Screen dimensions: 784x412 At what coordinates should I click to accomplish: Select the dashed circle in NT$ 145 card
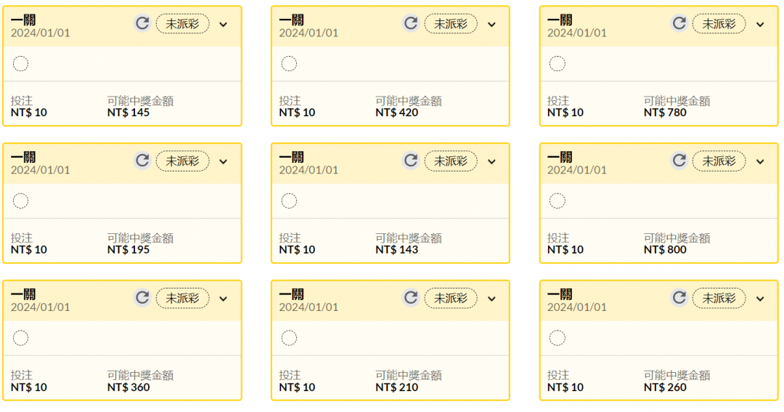pos(20,63)
